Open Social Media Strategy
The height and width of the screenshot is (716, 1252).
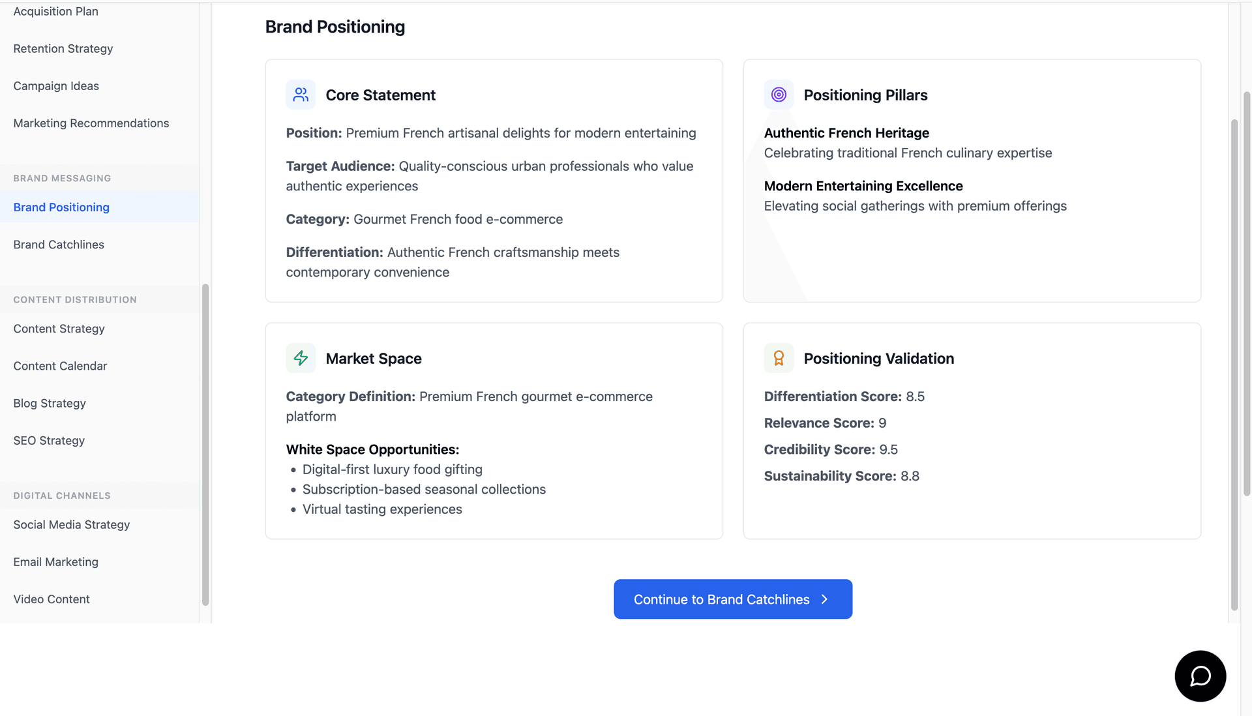[72, 524]
